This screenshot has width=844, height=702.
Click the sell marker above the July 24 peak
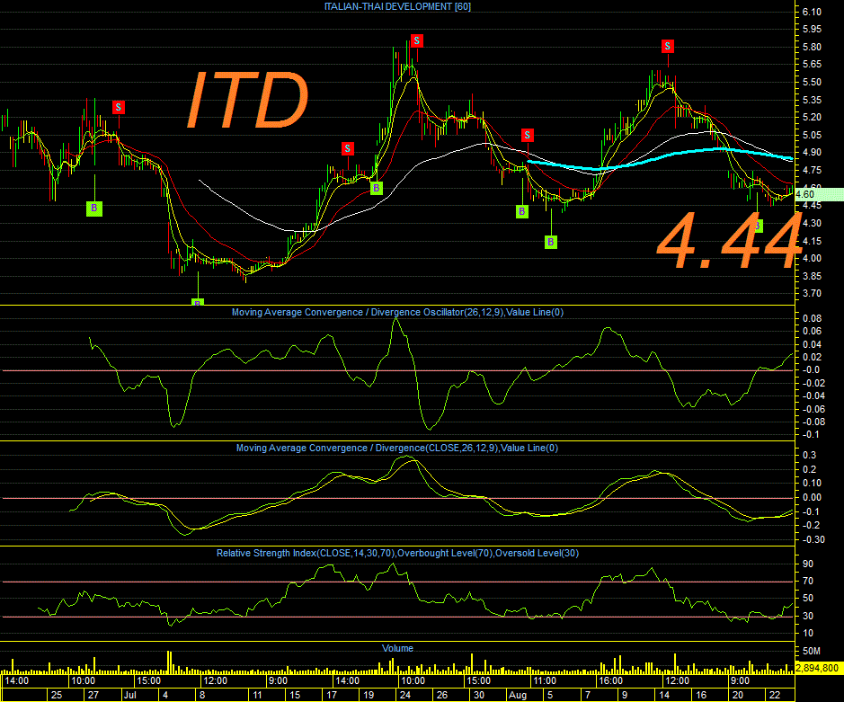tap(417, 41)
